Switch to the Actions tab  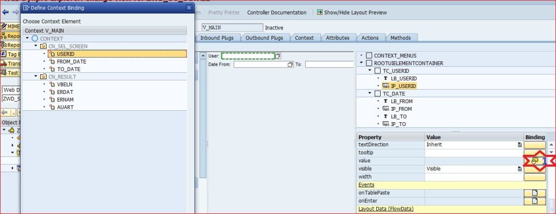(x=370, y=37)
